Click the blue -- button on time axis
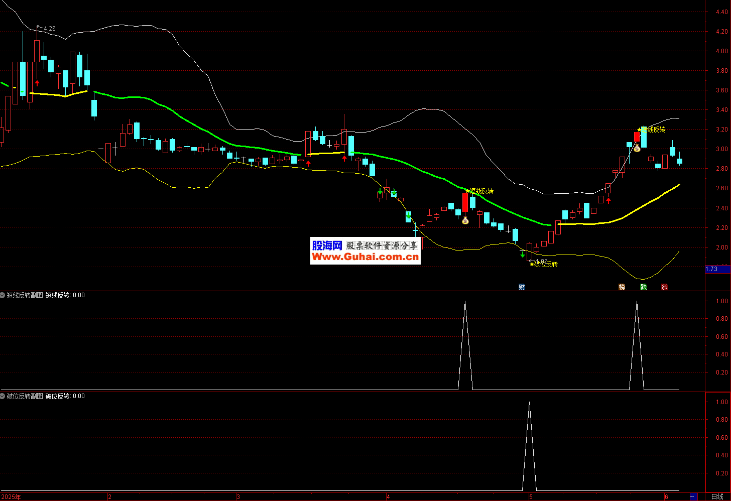The image size is (731, 501). coord(693,497)
